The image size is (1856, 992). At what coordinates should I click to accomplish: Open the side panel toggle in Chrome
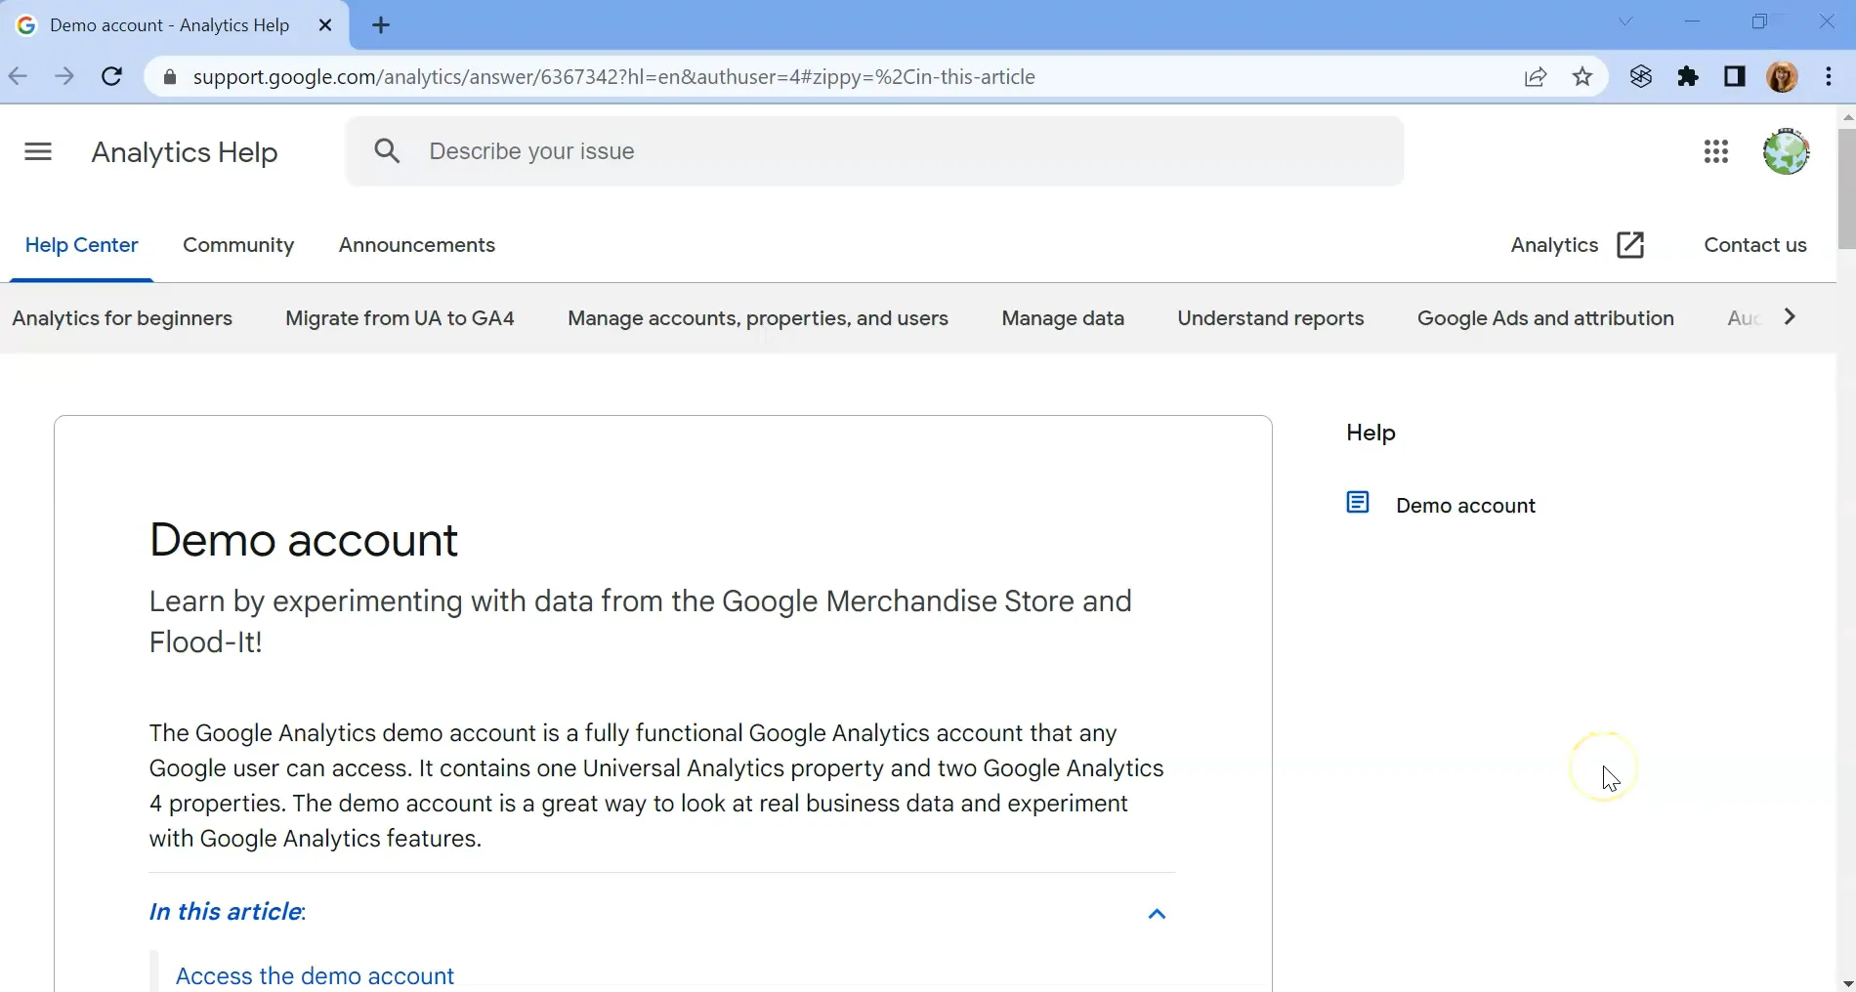pyautogui.click(x=1735, y=76)
